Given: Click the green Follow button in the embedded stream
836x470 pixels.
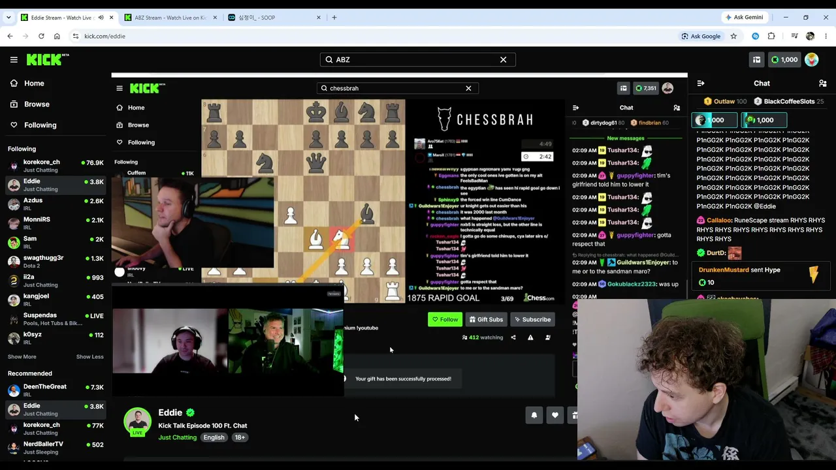Looking at the screenshot, I should click(445, 319).
